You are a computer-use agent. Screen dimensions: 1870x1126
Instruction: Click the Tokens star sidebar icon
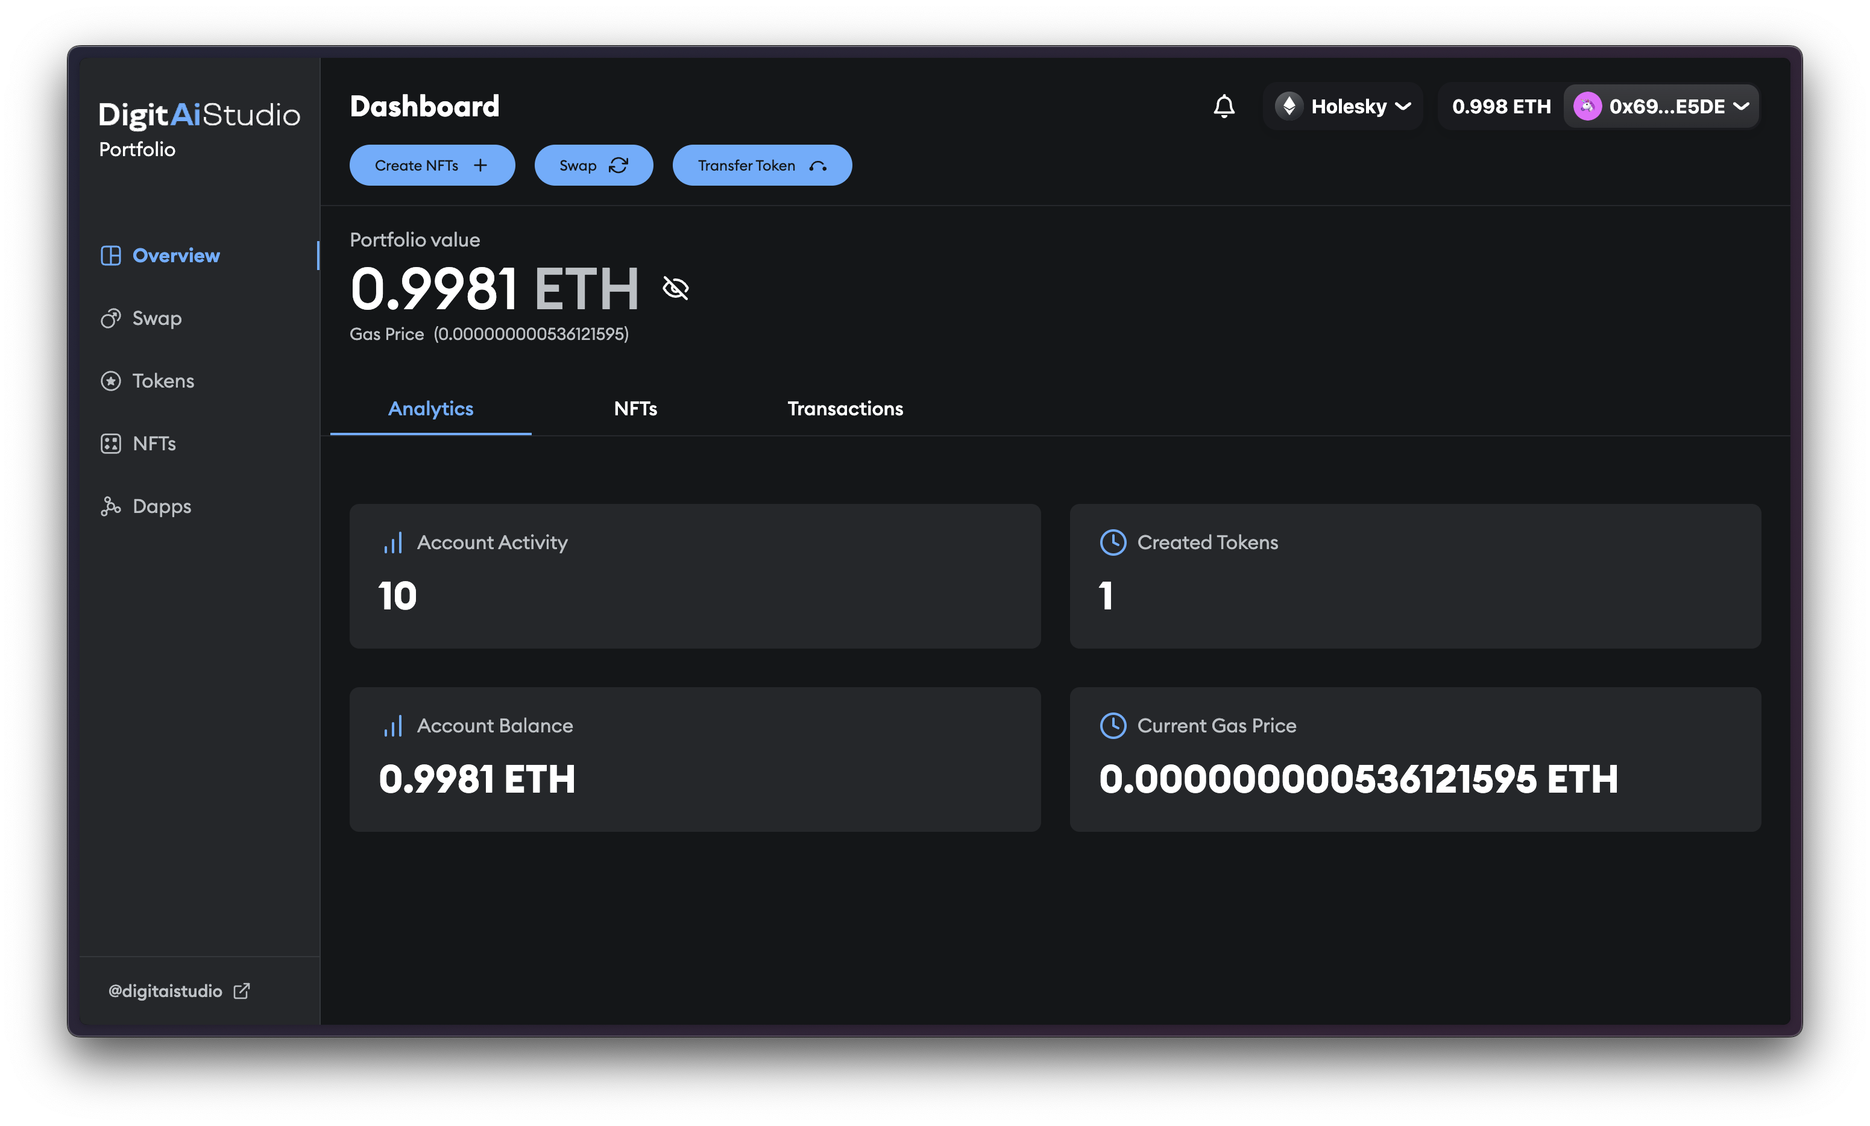click(x=111, y=381)
